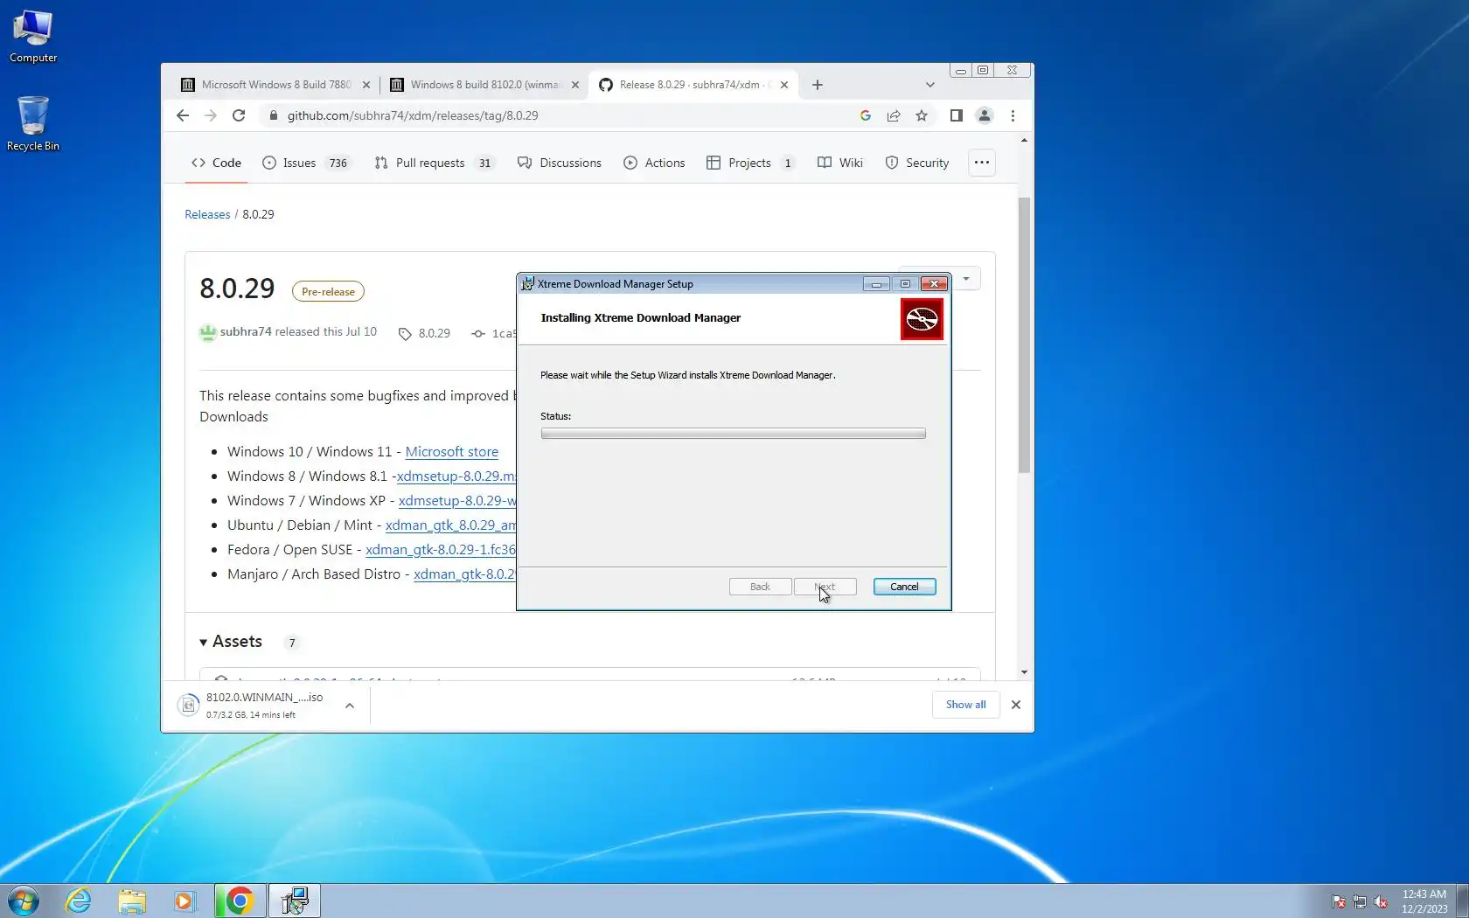This screenshot has height=918, width=1469.
Task: Open the network tray icon
Action: (x=1360, y=901)
